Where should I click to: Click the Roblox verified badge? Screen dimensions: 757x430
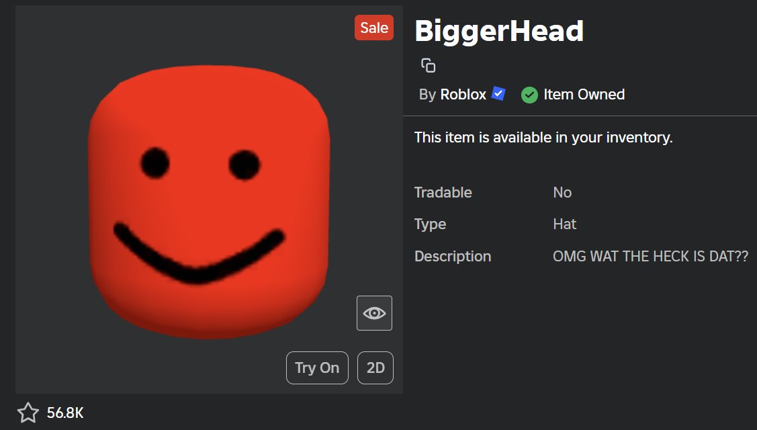[x=498, y=94]
